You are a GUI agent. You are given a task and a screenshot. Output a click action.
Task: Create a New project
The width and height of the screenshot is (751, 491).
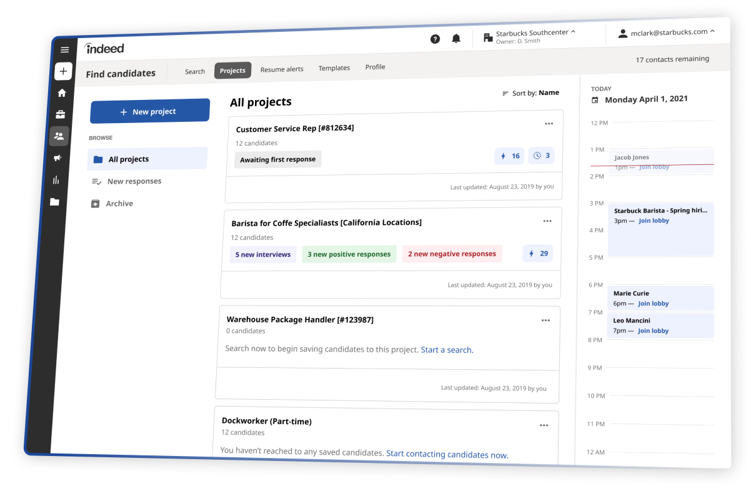(150, 111)
